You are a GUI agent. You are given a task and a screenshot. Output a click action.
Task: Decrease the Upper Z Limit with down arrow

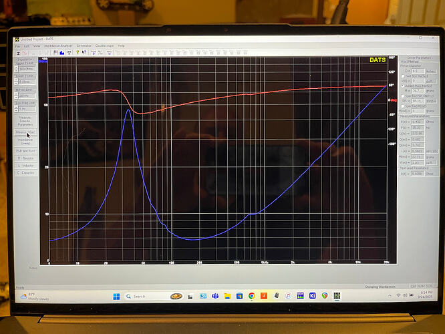tap(16, 70)
